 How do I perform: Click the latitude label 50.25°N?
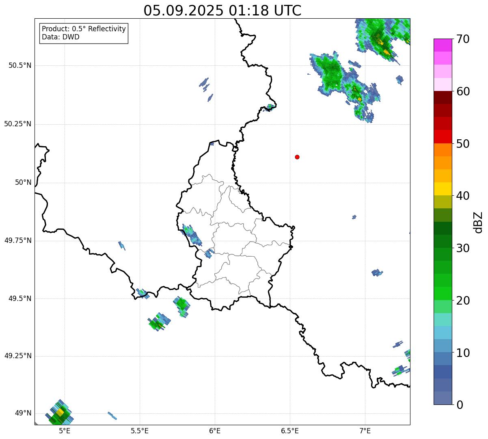17,124
